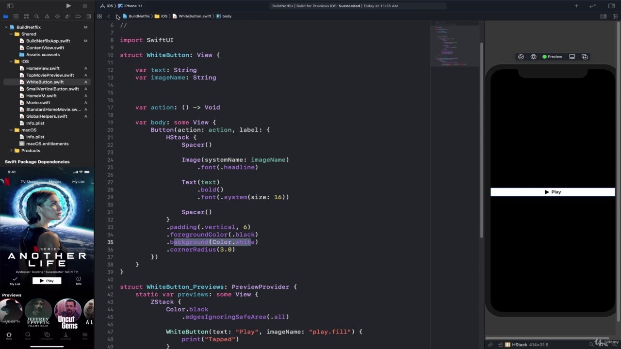Run the project with the Play button
The width and height of the screenshot is (621, 349).
tap(68, 6)
